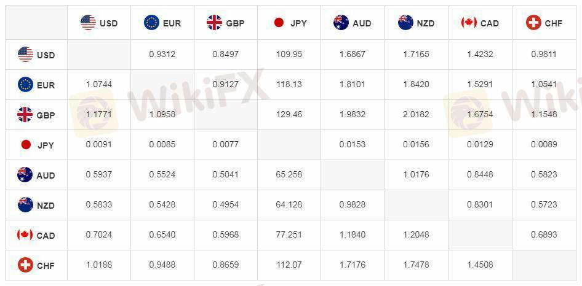582x286 pixels.
Task: Select the Swiss flag in the left row header
Action: (x=25, y=265)
